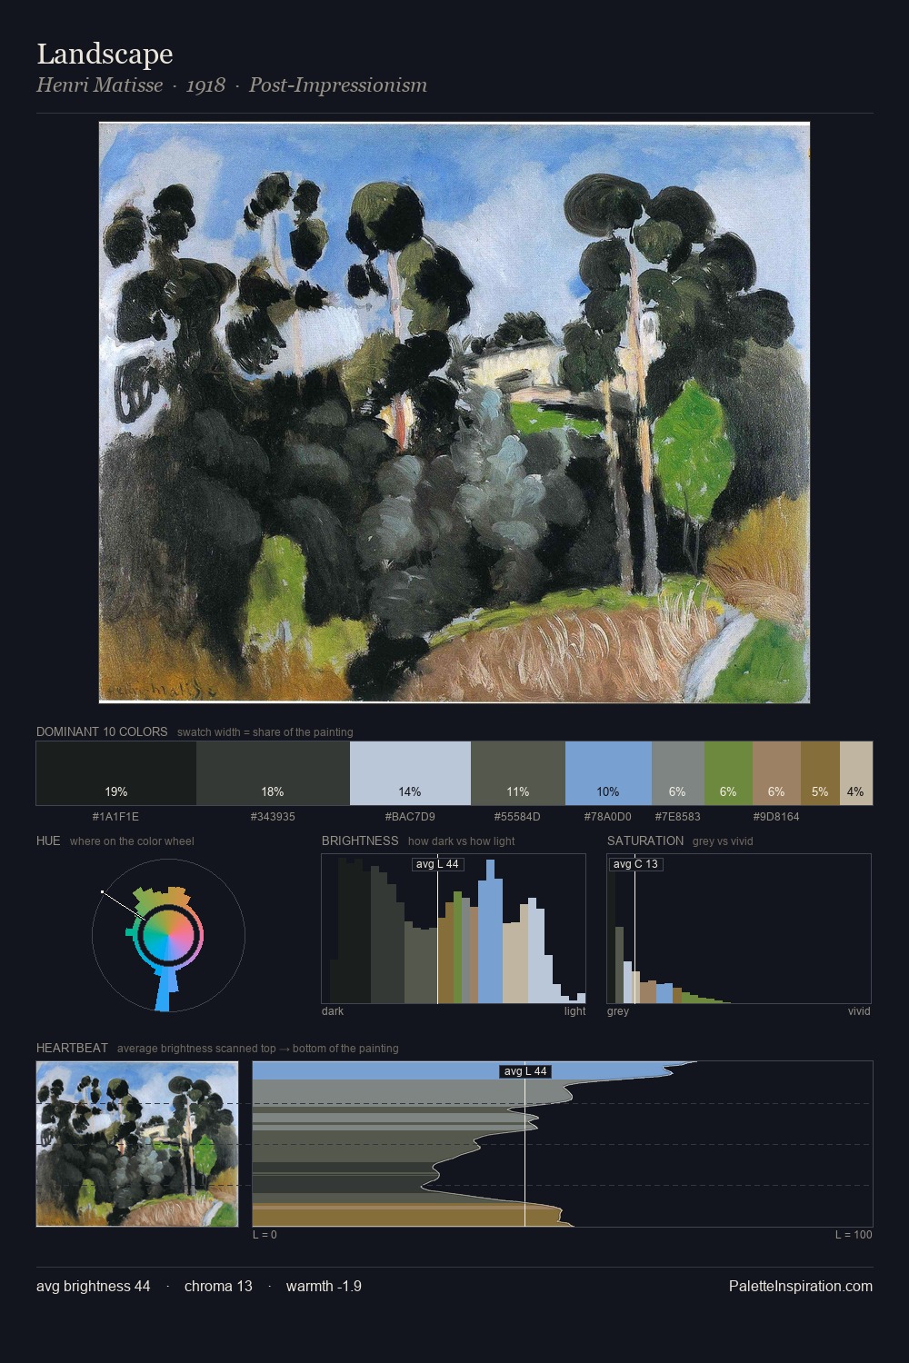The height and width of the screenshot is (1363, 909).
Task: Click the avg brightness 44 footer stat
Action: (x=94, y=1286)
